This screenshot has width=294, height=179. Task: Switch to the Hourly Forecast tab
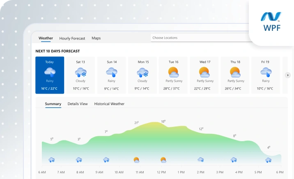click(x=72, y=39)
